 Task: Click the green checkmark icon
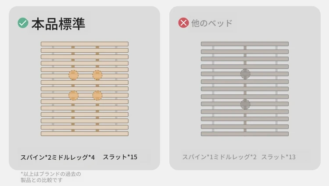pos(23,23)
